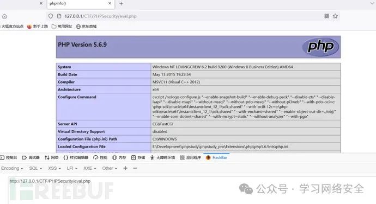Switch to 控制台 console panel
Viewport: 376px width, 204px height.
point(9,158)
